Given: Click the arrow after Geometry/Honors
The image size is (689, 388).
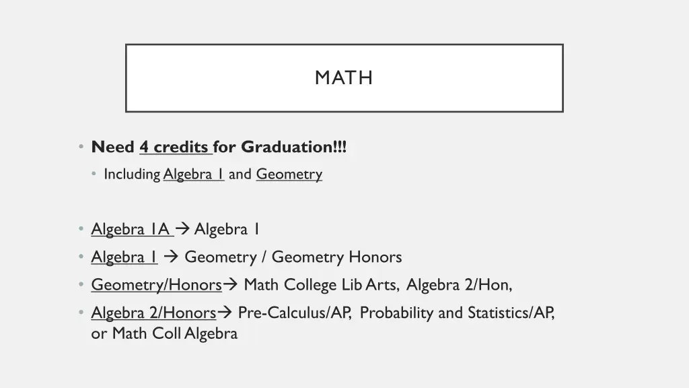Looking at the screenshot, I should (230, 284).
